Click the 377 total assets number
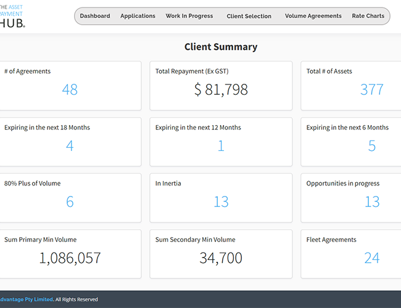Image resolution: width=401 pixels, height=308 pixels. (x=372, y=90)
